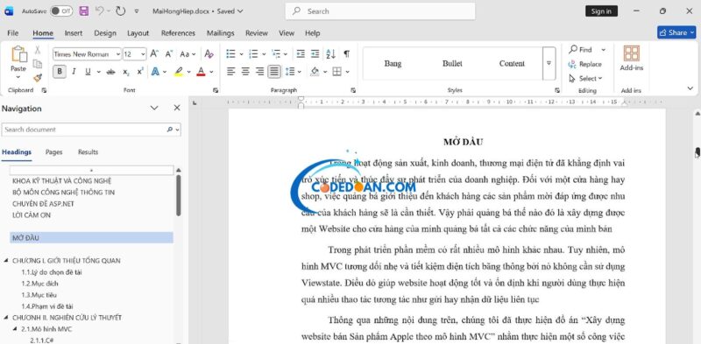Toggle Italic formatting
The width and height of the screenshot is (701, 344).
click(x=74, y=72)
